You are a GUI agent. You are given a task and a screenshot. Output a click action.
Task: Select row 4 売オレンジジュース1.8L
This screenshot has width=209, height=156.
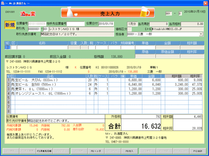click(104, 94)
